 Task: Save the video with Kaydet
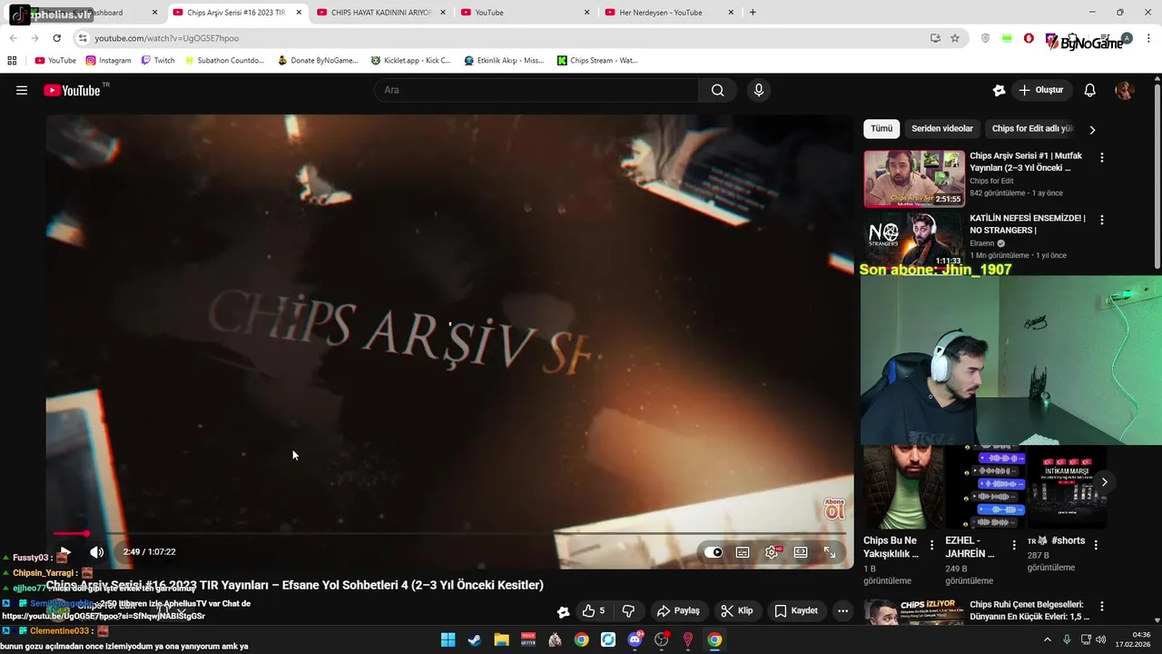[x=796, y=610]
